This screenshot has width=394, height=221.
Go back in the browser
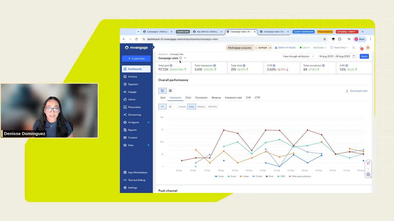124,39
